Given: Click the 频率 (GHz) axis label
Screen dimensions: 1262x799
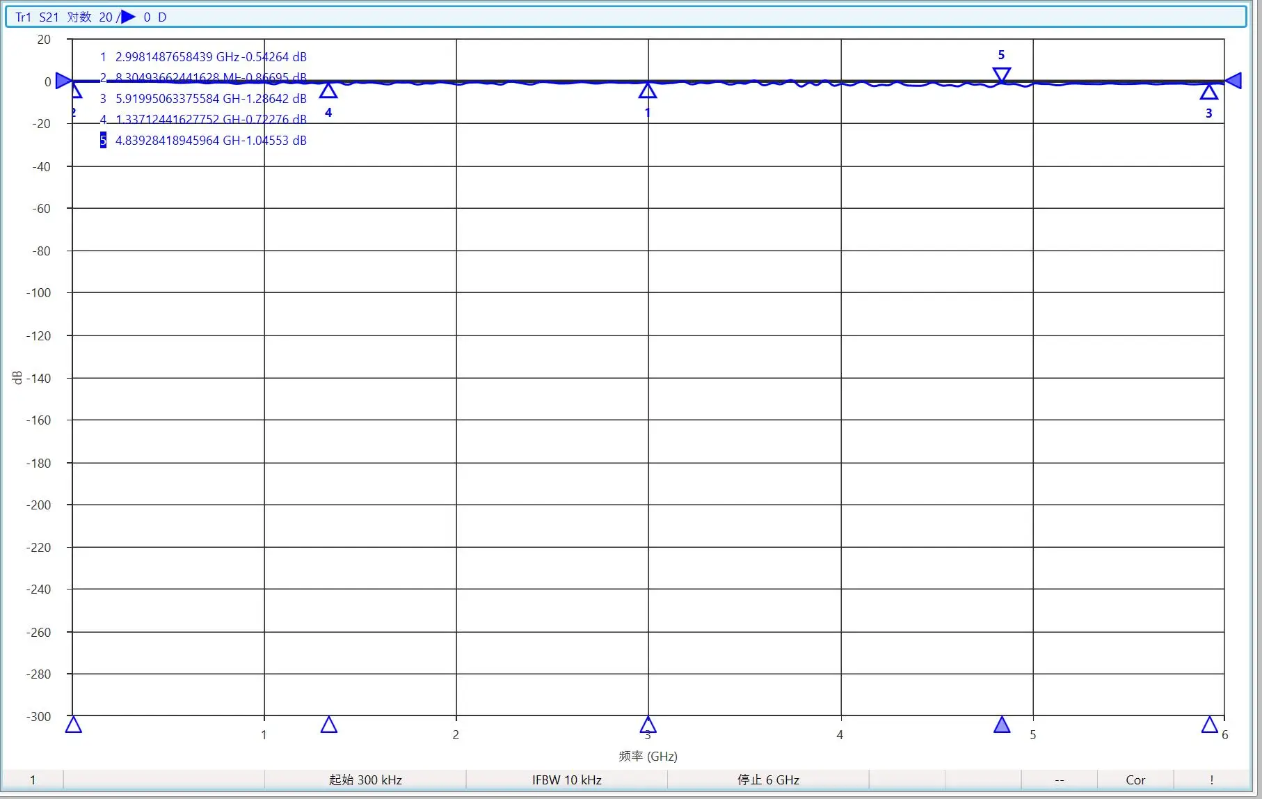Looking at the screenshot, I should (x=648, y=756).
